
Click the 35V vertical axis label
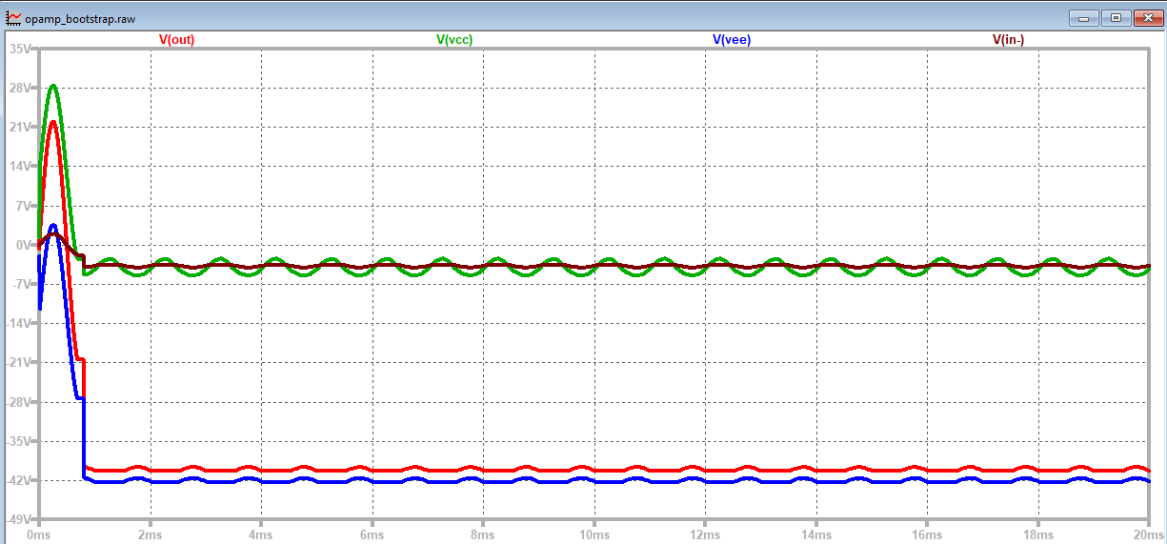coord(20,48)
